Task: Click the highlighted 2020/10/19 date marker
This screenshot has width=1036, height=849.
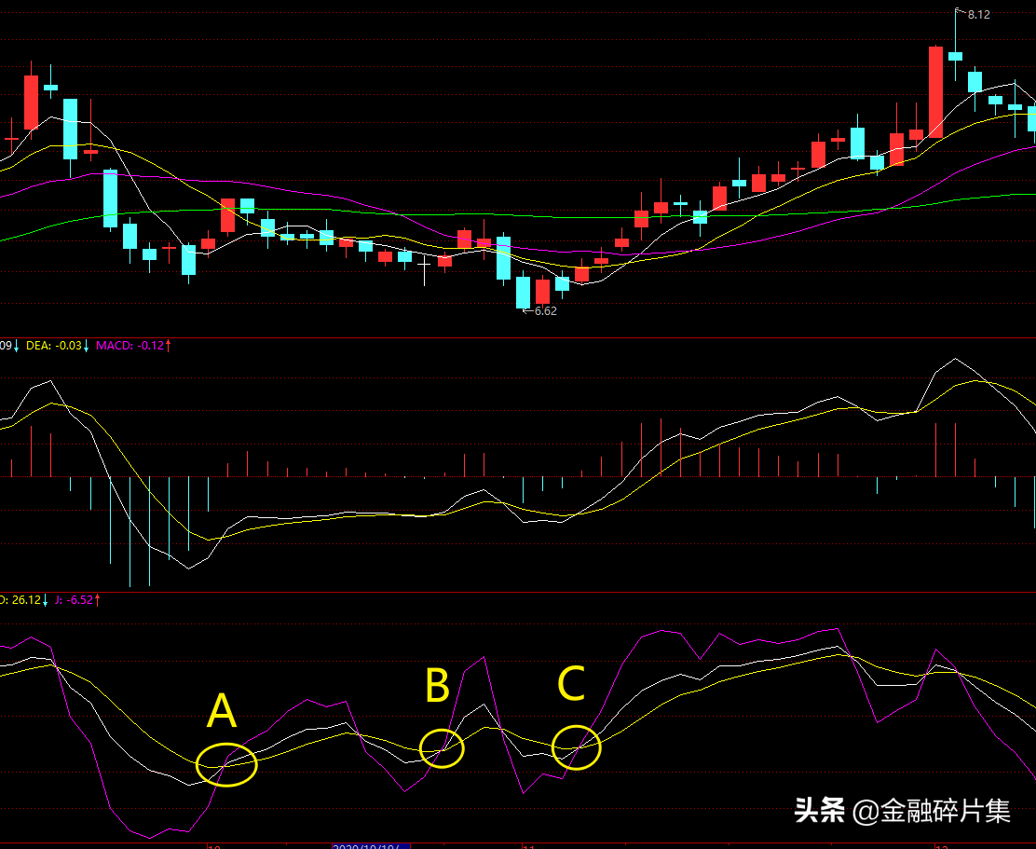Action: pyautogui.click(x=370, y=845)
